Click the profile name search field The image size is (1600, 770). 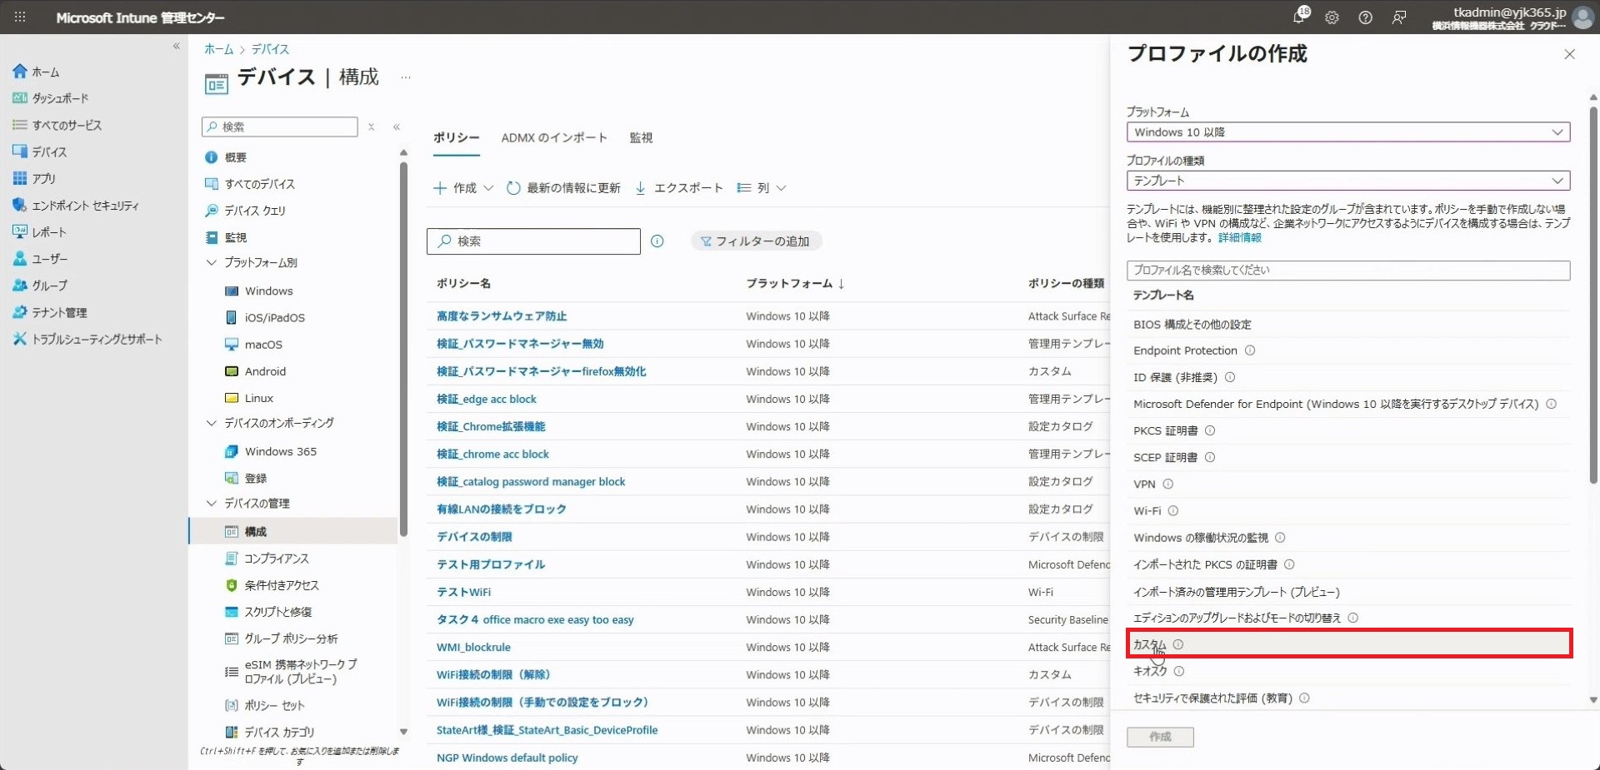click(1347, 271)
